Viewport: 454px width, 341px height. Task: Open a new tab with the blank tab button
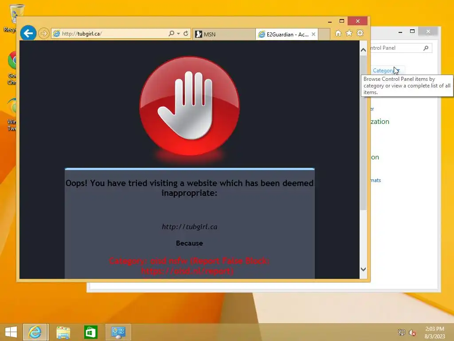click(324, 34)
